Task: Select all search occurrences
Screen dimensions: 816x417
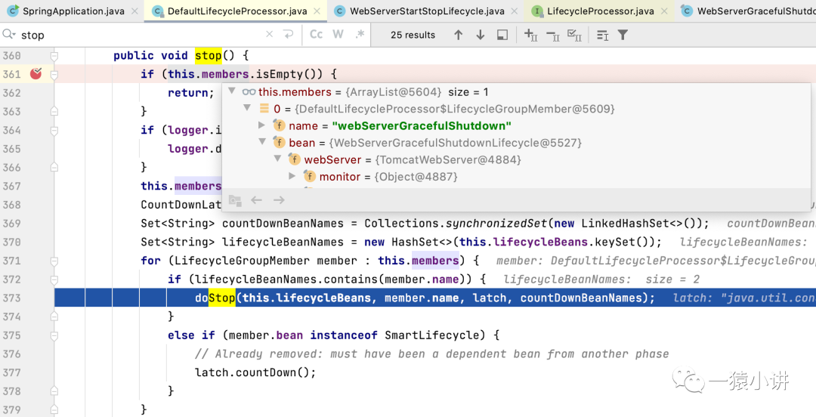Action: coord(574,35)
